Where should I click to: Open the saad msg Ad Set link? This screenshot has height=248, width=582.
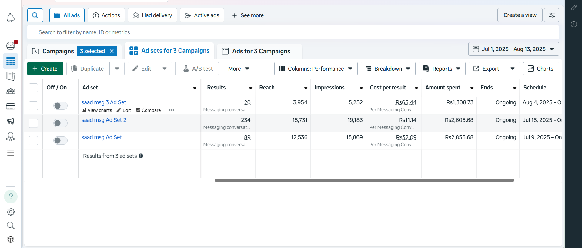point(102,137)
